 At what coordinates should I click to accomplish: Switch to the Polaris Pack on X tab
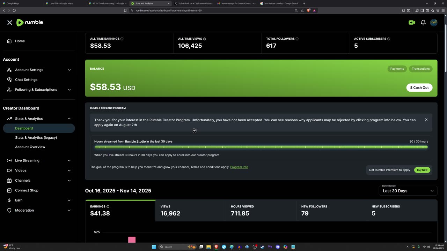pyautogui.click(x=193, y=3)
